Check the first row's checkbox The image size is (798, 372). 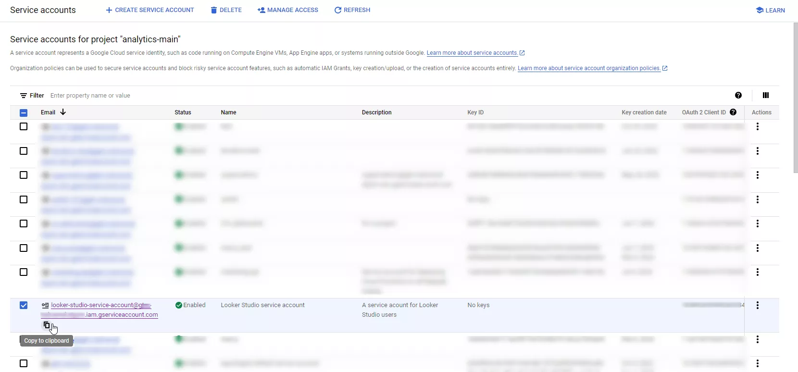click(x=24, y=126)
